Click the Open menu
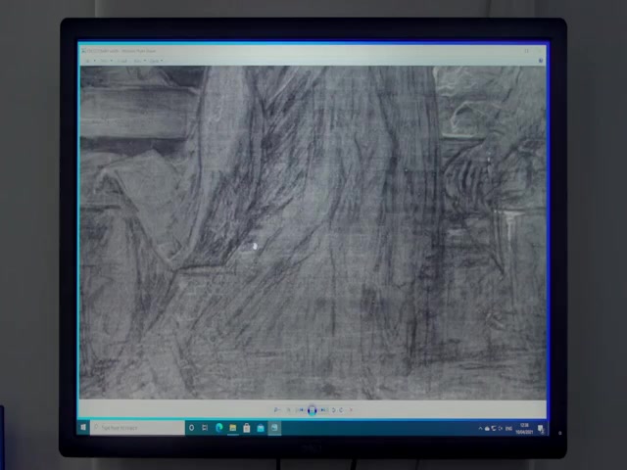627x470 pixels. point(156,61)
